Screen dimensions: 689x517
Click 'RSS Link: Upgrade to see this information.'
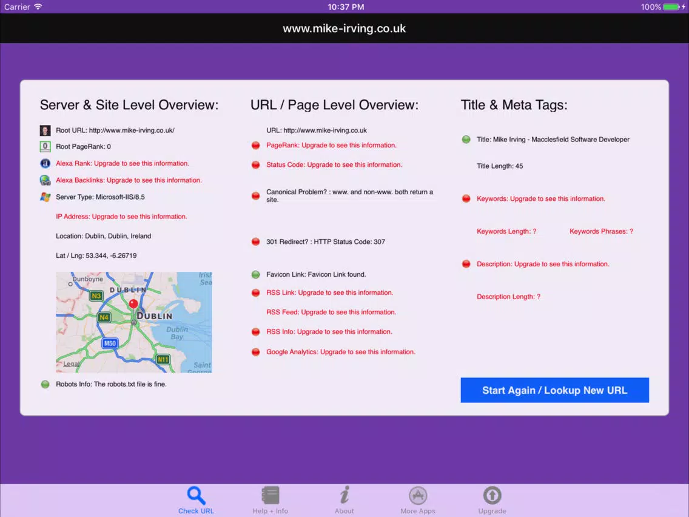329,292
